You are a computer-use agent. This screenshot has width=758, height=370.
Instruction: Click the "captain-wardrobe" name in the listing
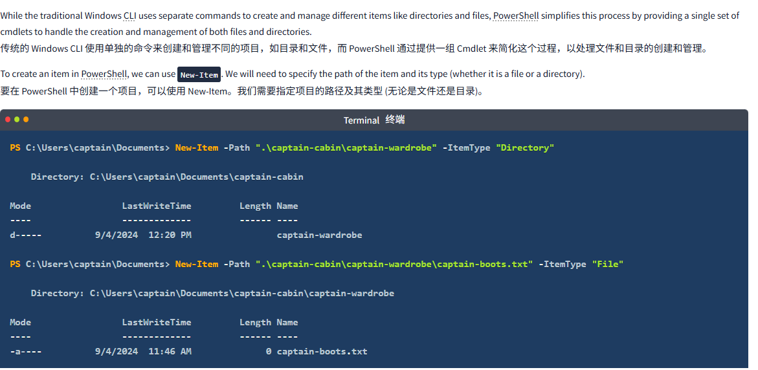pos(320,235)
